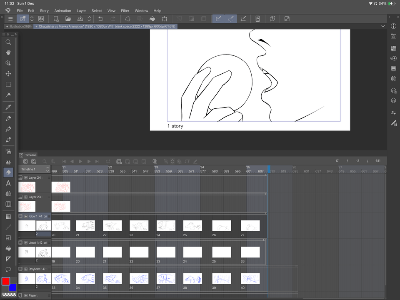Select the Eraser tool
This screenshot has height=300, width=400.
click(8, 172)
